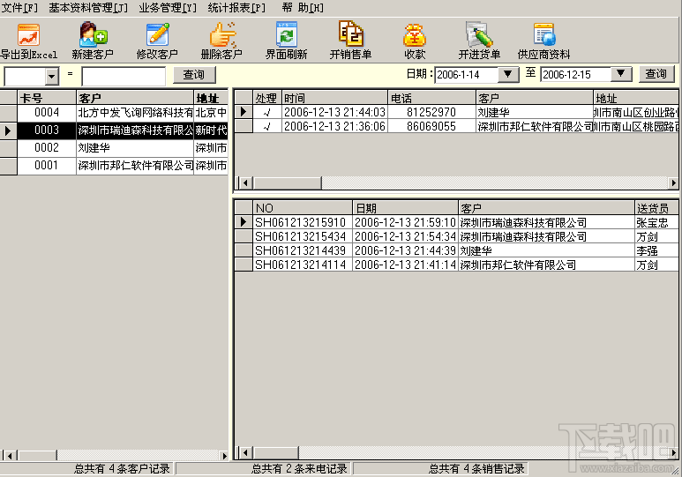This screenshot has height=477, width=682.
Task: Expand the customer search field dropdown
Action: (x=52, y=77)
